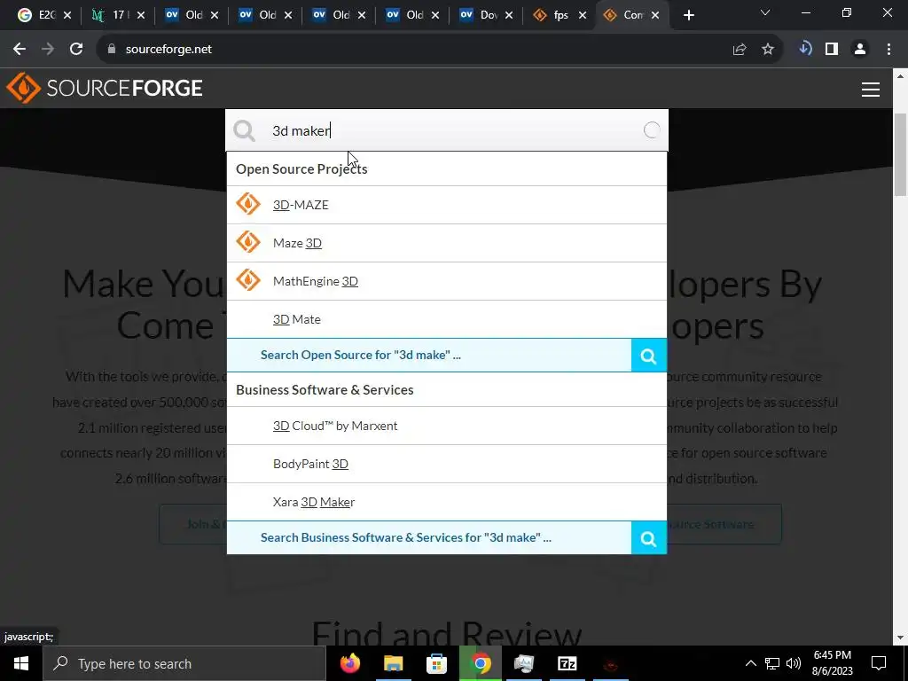908x681 pixels.
Task: Launch Firefox from the taskbar
Action: [349, 663]
